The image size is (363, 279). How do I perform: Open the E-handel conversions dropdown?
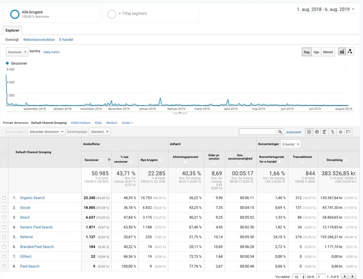pos(290,143)
